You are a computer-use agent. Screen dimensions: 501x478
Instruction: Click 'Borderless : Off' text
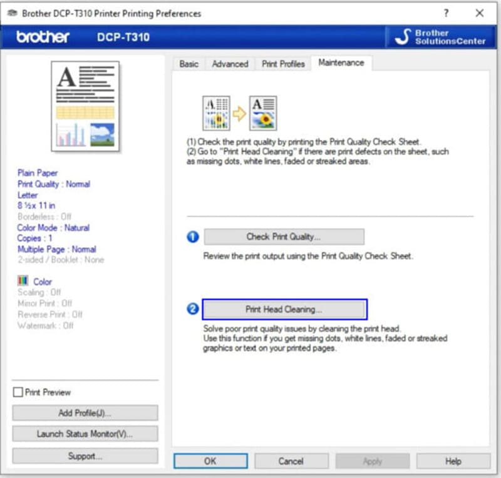44,216
